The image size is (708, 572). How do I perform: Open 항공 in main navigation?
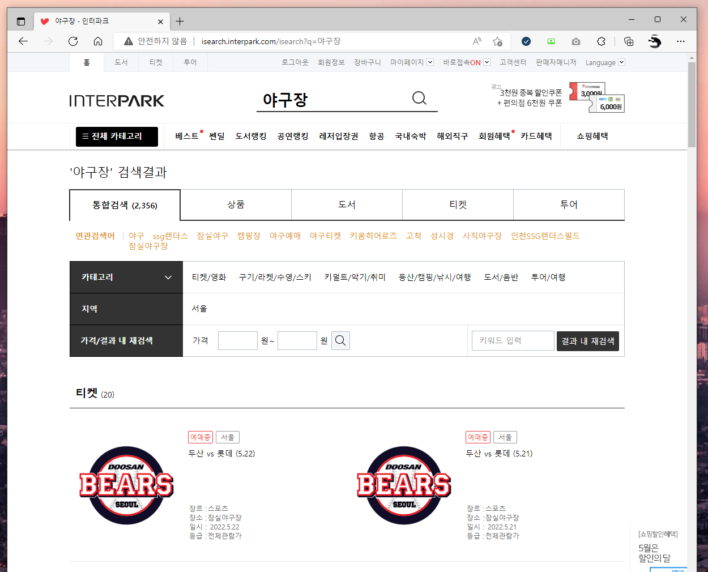[x=377, y=136]
